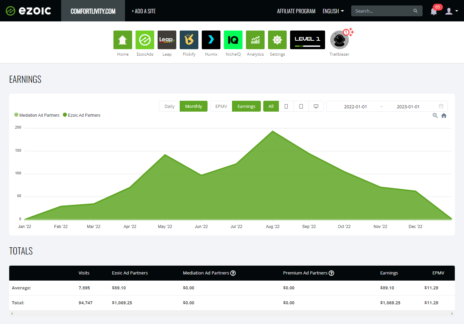Open the user account dropdown
This screenshot has height=324, width=464.
coord(451,11)
